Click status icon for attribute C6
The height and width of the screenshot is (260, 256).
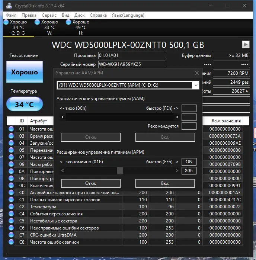coord(11,228)
